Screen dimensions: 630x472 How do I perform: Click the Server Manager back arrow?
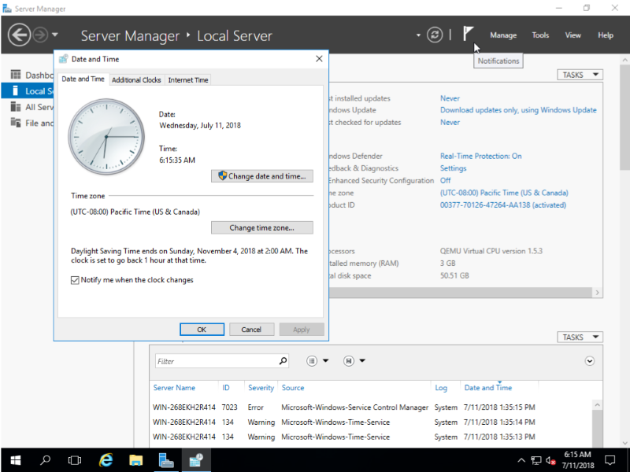pos(19,35)
